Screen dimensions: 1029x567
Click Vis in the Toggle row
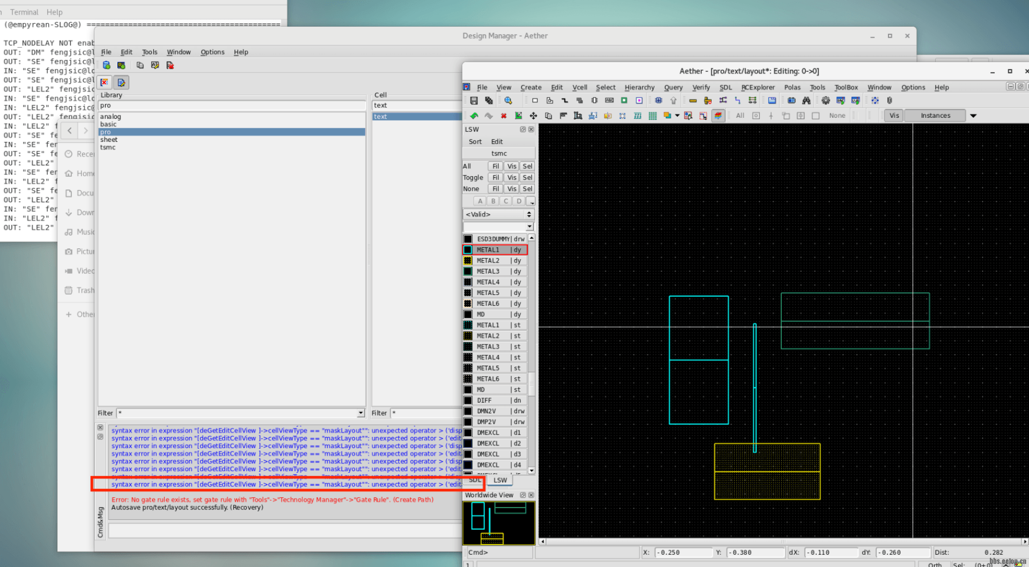pyautogui.click(x=512, y=178)
